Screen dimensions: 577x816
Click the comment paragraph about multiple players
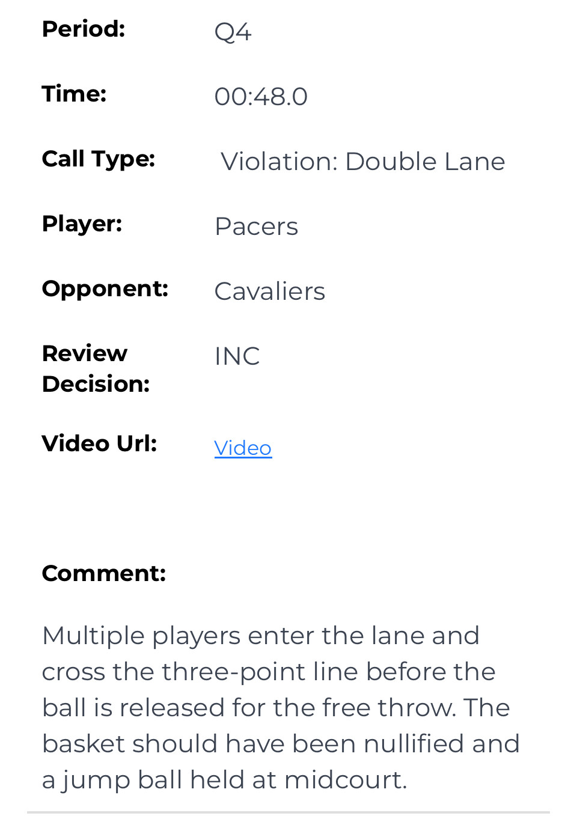(281, 708)
